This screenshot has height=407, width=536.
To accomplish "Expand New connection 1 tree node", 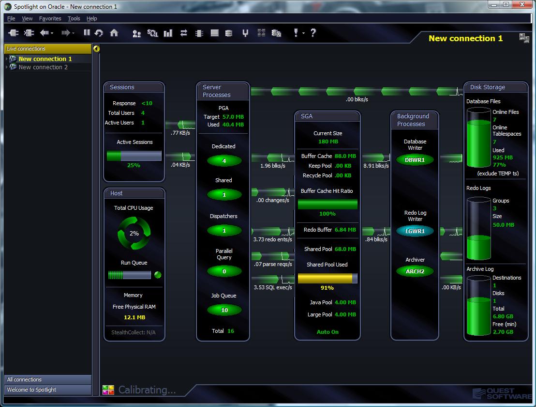I will (6, 59).
